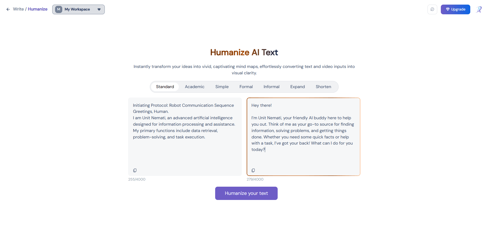The width and height of the screenshot is (490, 226).
Task: Choose the Shorten option tab
Action: [x=323, y=87]
